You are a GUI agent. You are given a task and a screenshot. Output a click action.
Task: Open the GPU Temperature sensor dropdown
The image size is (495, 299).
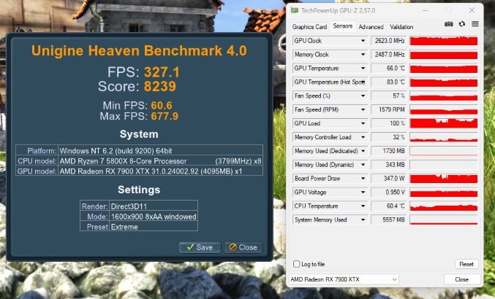pyautogui.click(x=363, y=69)
